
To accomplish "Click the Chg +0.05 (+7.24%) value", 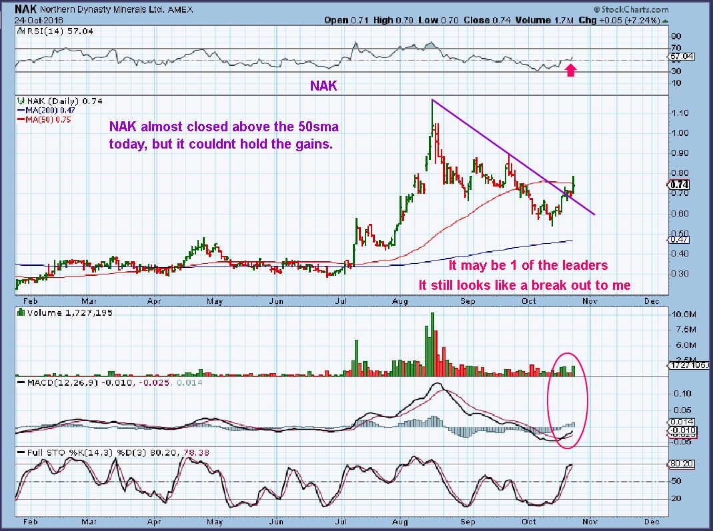I will (620, 21).
